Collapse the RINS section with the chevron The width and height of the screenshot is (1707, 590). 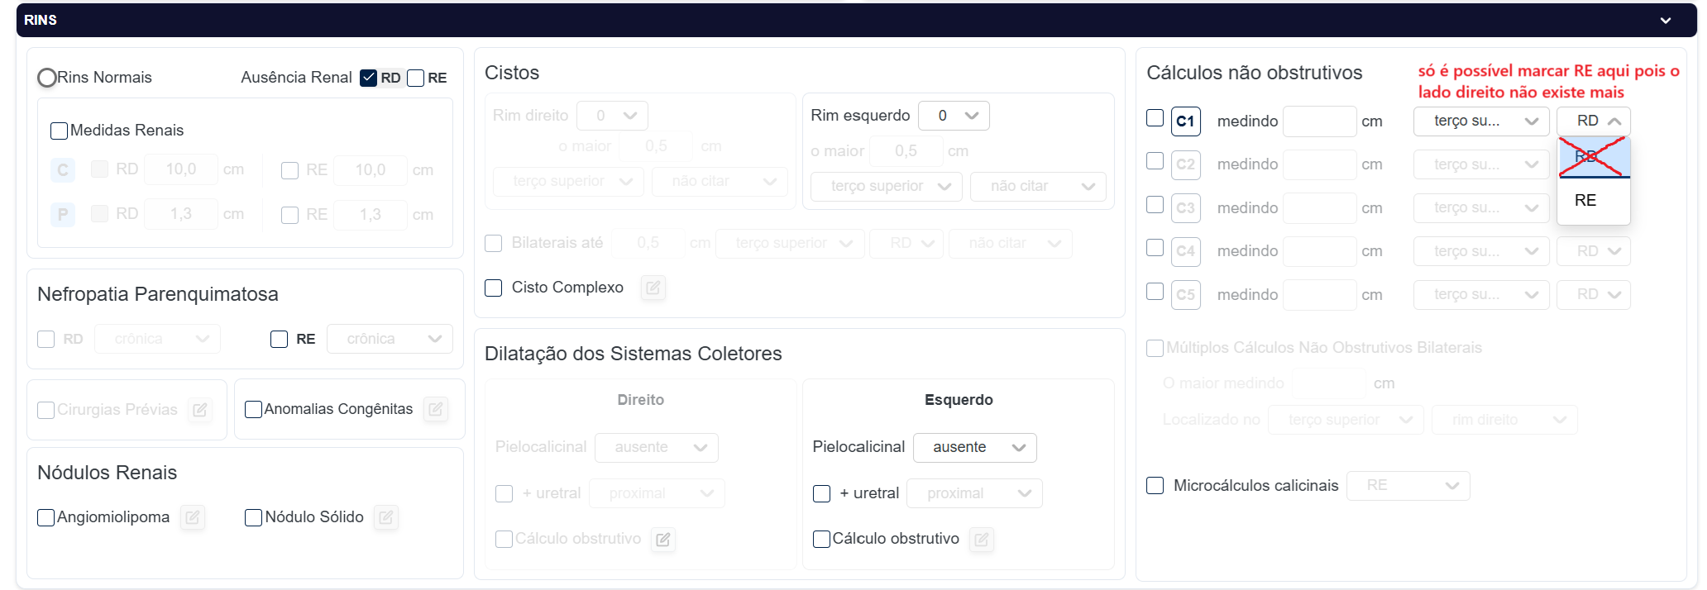[x=1665, y=20]
